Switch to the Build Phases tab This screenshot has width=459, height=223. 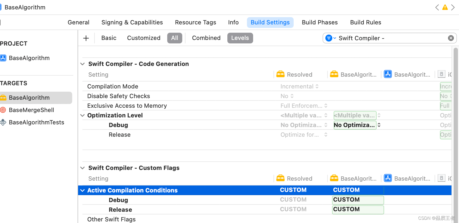(320, 23)
